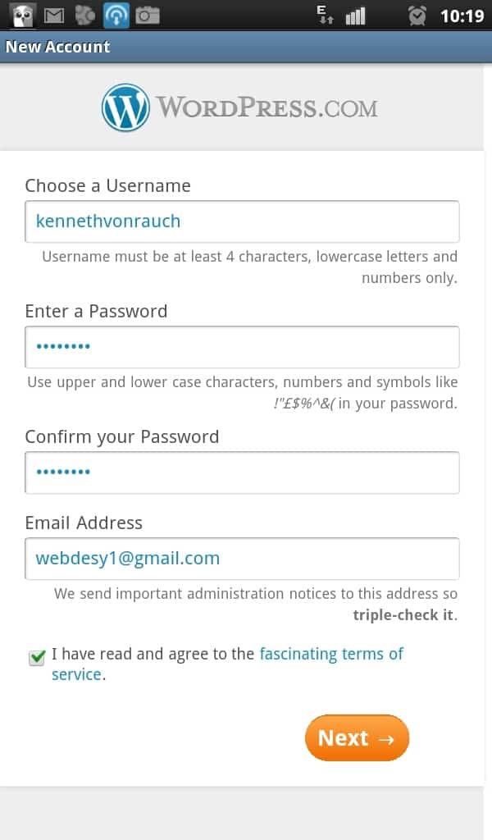Focus the Confirm your Password field
Viewport: 492px width, 840px height.
coord(242,472)
